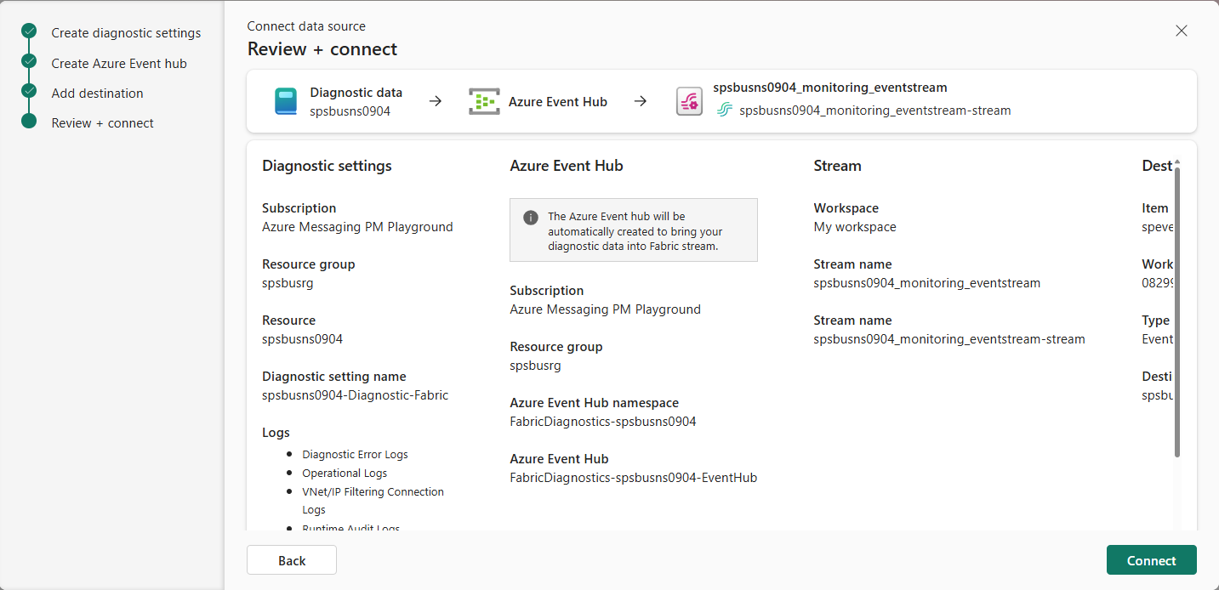Screen dimensions: 1219x590
Task: Click the 'FabricDiagnostics-spsbusns0904' namespace value
Action: coord(602,421)
